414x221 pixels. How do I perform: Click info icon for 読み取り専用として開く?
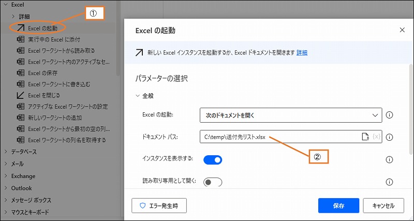point(390,182)
